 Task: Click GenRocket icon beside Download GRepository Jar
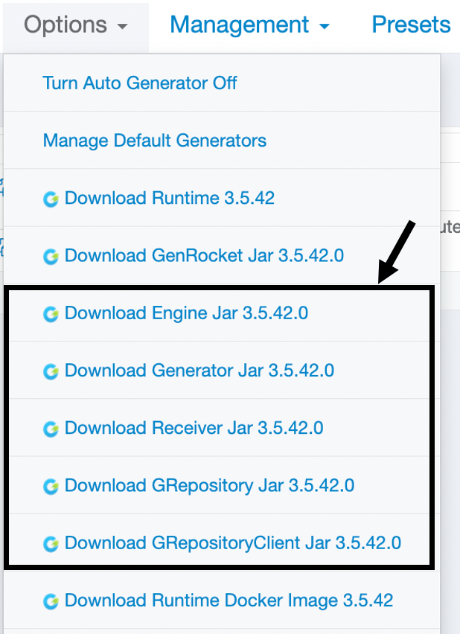[51, 487]
